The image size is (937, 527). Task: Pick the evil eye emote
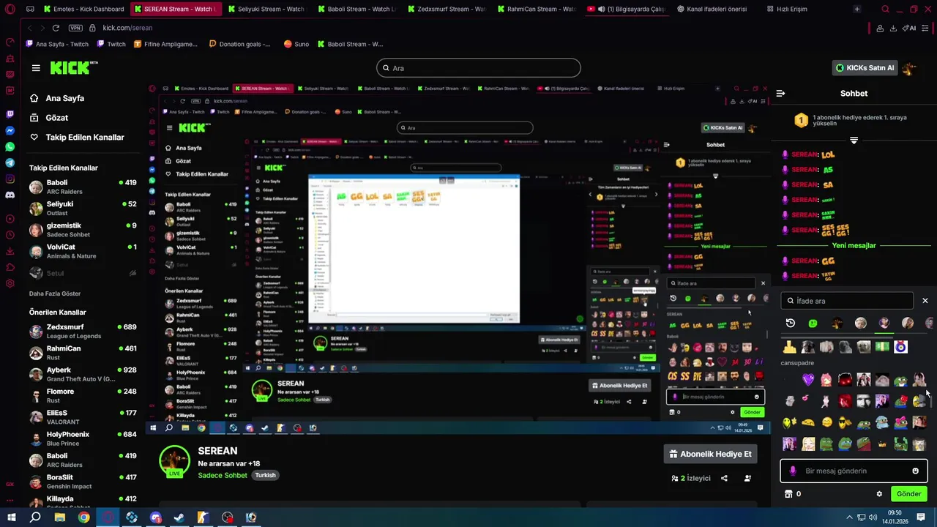(x=901, y=347)
